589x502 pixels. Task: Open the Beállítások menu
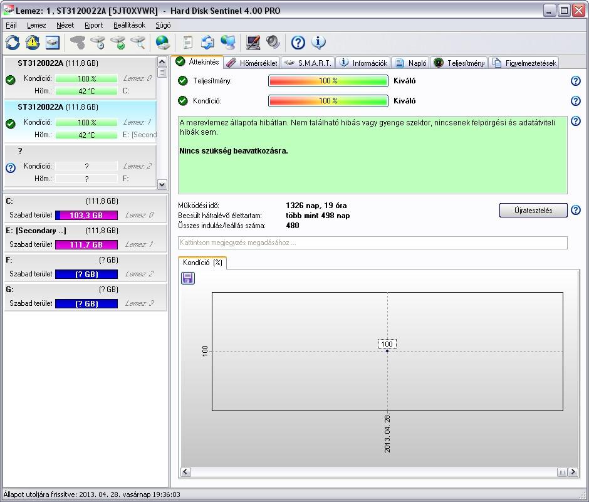pyautogui.click(x=129, y=25)
